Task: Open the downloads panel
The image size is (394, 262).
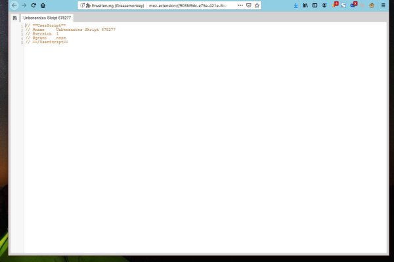Action: coord(295,5)
